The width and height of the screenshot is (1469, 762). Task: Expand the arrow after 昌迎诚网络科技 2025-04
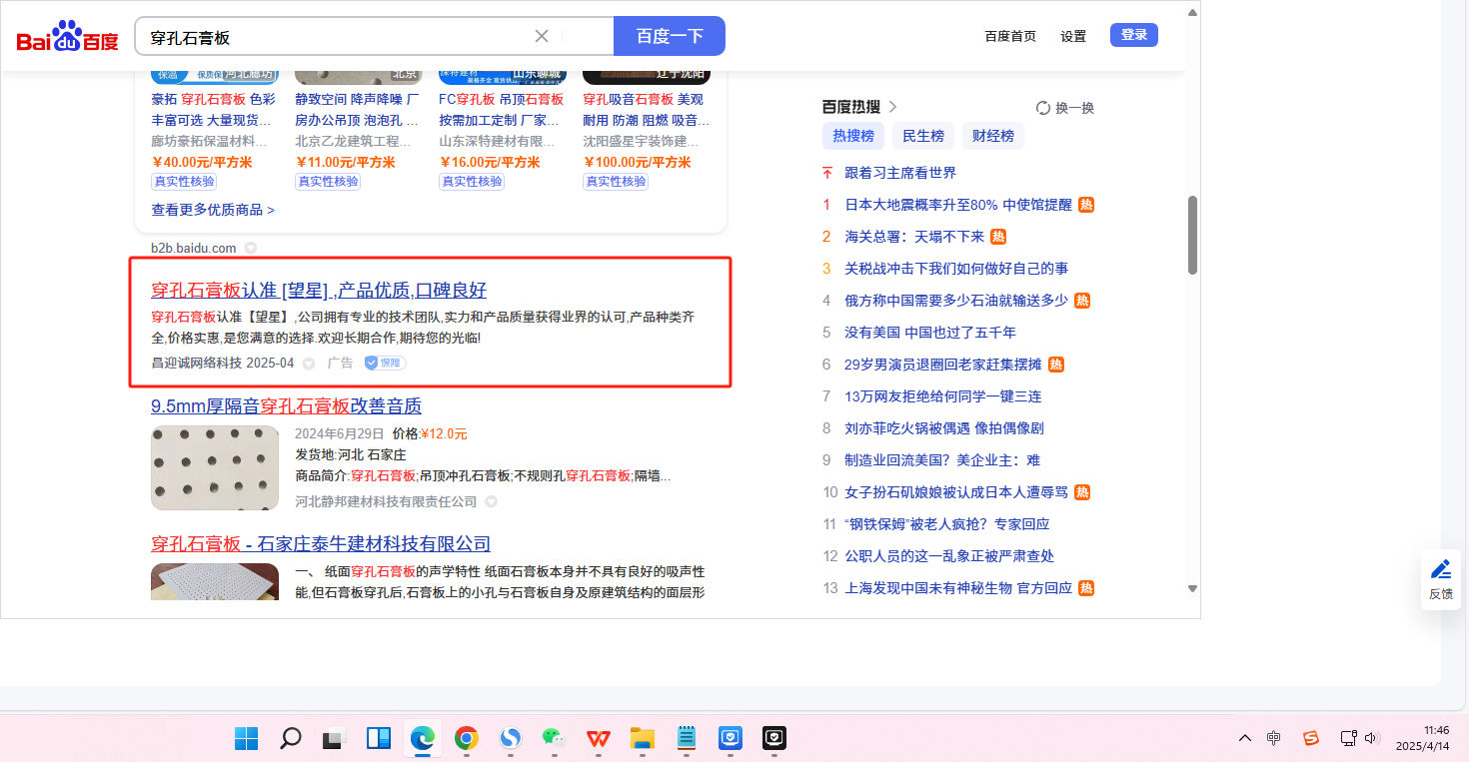point(309,364)
